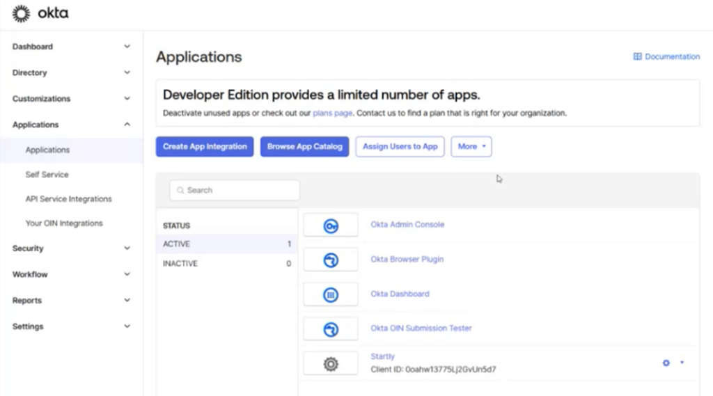
Task: Click the STATUS filter heading
Action: 176,225
